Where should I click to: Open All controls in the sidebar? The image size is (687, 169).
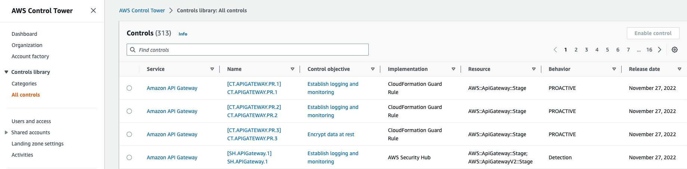pos(26,95)
